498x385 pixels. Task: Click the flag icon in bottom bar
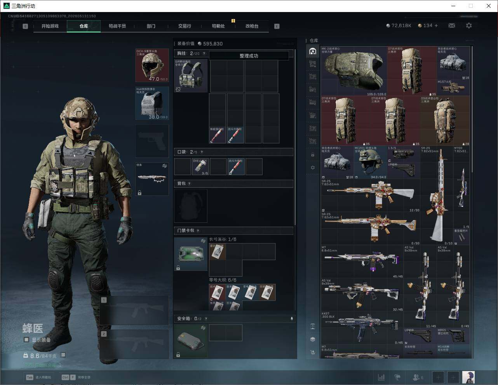tap(397, 377)
